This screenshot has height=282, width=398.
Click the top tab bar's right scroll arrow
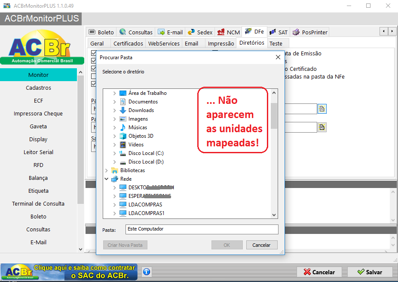[x=392, y=31]
